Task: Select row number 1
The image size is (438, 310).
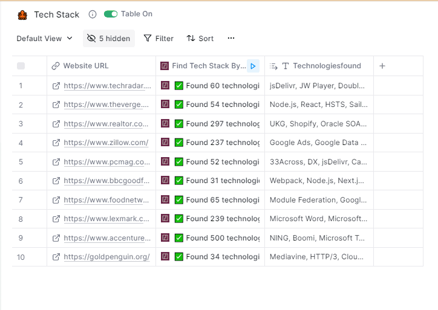Action: tap(21, 86)
